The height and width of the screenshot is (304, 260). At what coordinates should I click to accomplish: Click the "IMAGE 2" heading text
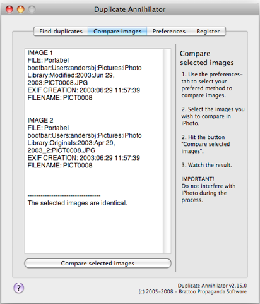point(40,120)
